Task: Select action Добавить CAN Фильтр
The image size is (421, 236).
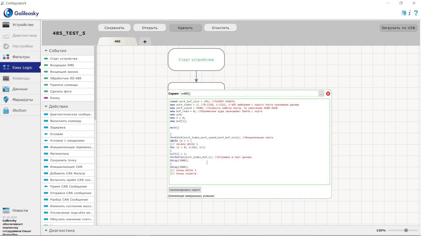Action: click(x=68, y=173)
